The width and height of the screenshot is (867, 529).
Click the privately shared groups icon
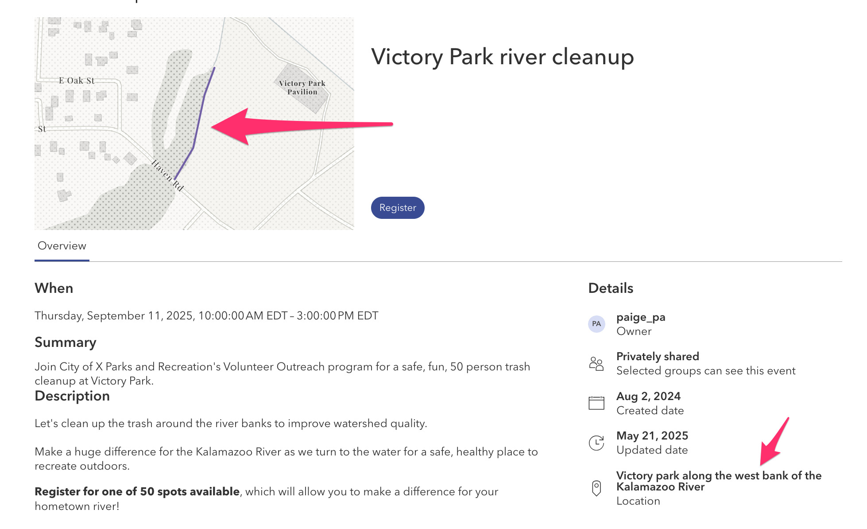tap(596, 364)
